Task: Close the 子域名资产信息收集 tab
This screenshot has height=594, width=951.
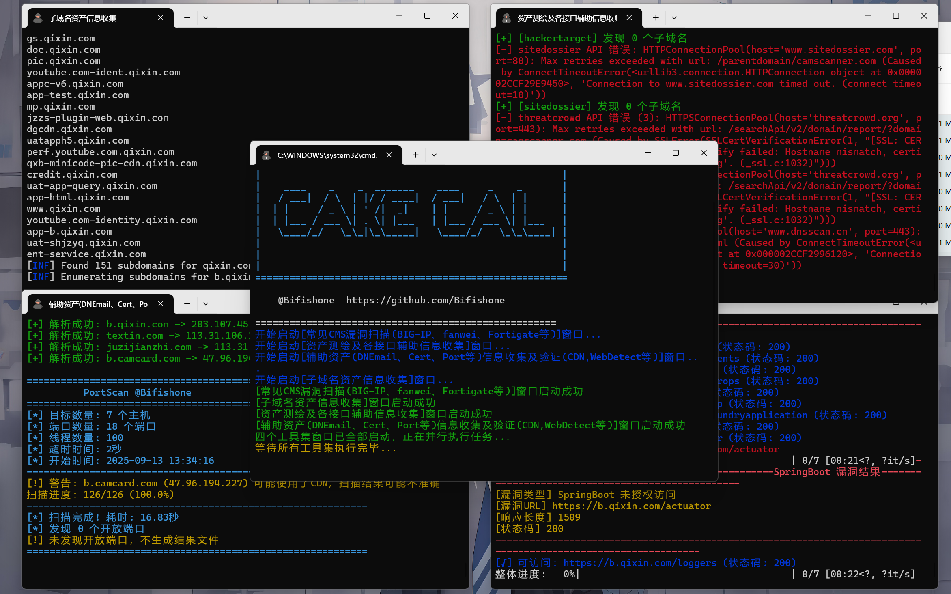Action: (x=161, y=18)
